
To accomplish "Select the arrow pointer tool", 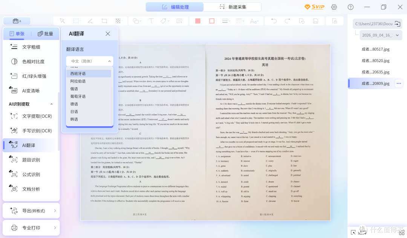I will point(62,21).
